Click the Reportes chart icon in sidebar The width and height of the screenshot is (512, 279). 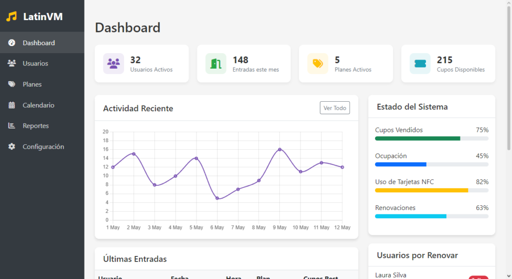tap(12, 126)
